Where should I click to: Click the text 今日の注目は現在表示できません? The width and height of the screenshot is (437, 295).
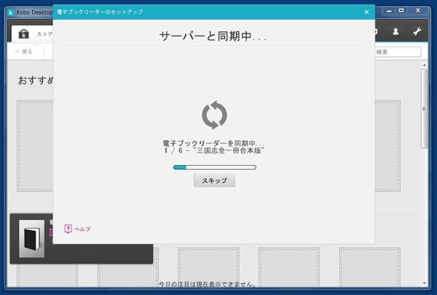tap(208, 284)
